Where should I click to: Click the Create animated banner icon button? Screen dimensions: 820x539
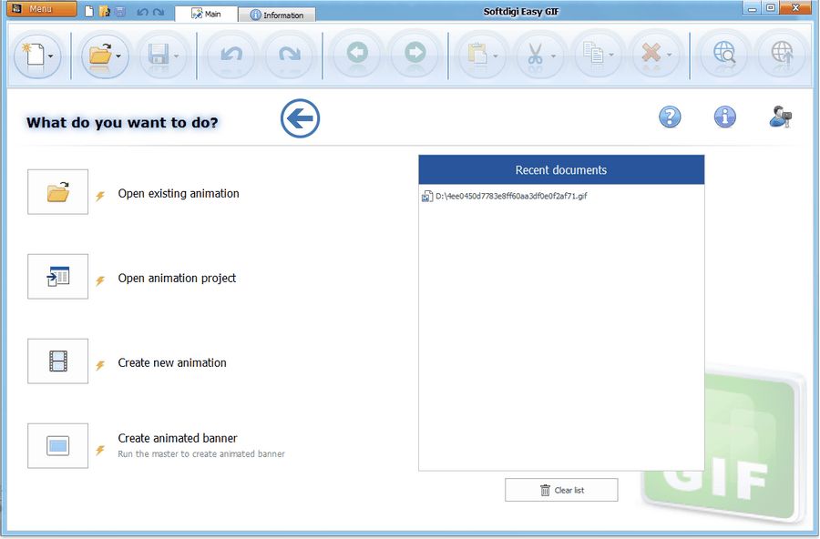coord(58,446)
